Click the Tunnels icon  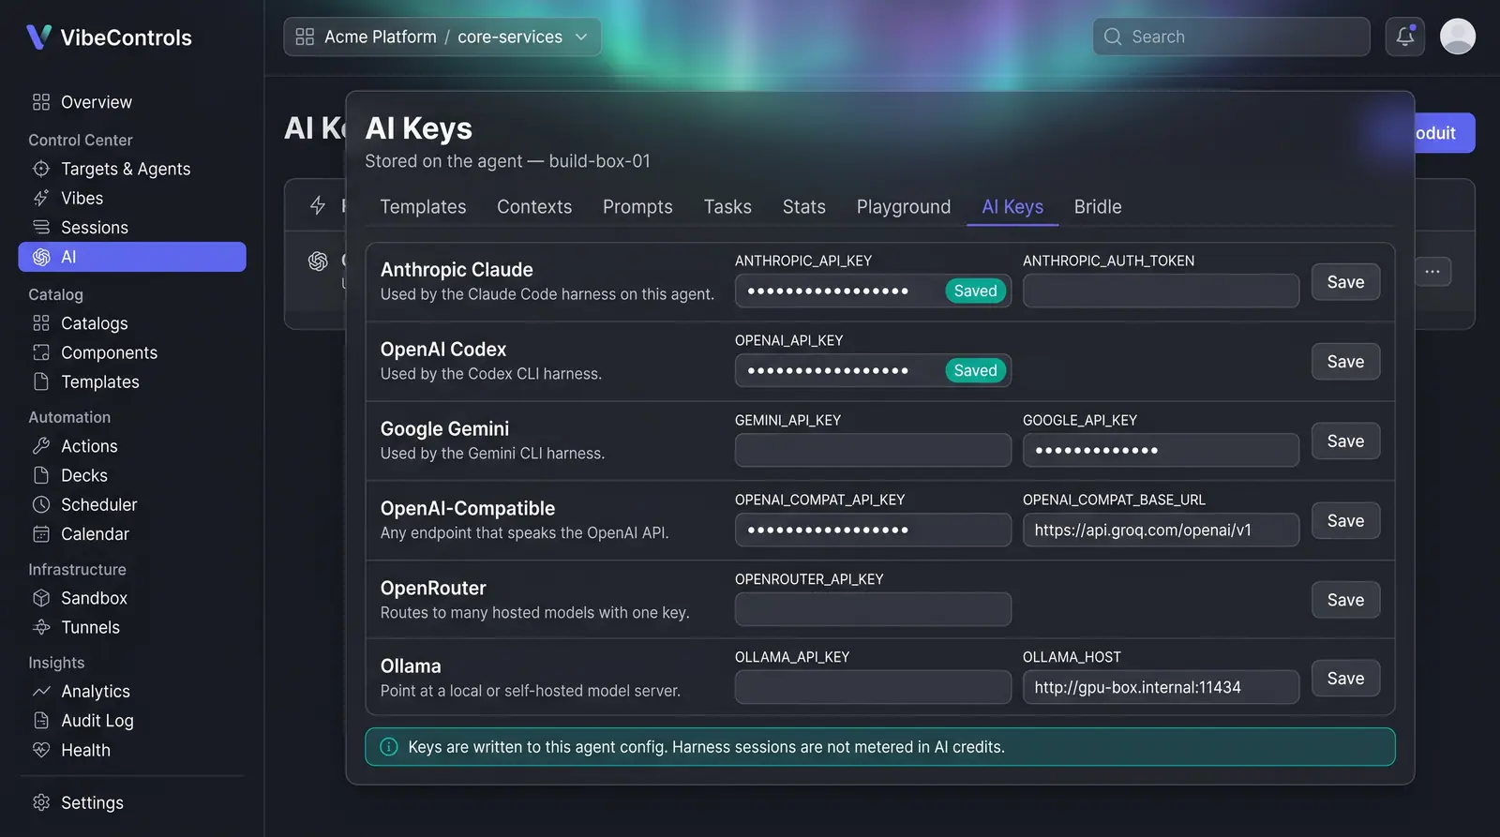pyautogui.click(x=41, y=627)
